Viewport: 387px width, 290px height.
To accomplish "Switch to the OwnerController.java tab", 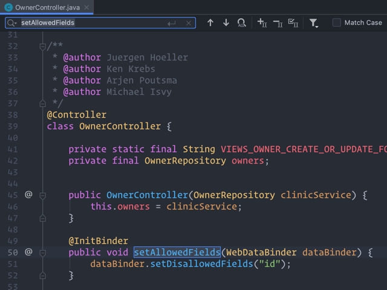I will [41, 7].
